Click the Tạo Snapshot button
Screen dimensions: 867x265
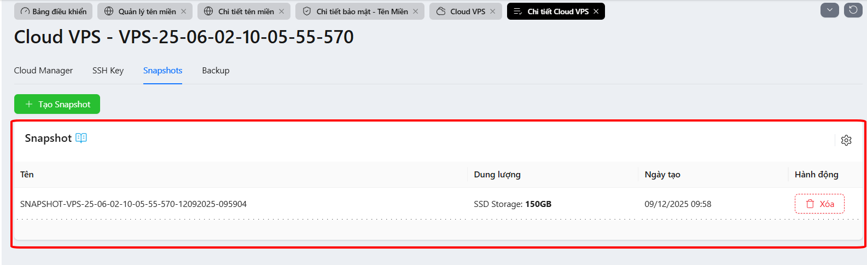[x=57, y=104]
